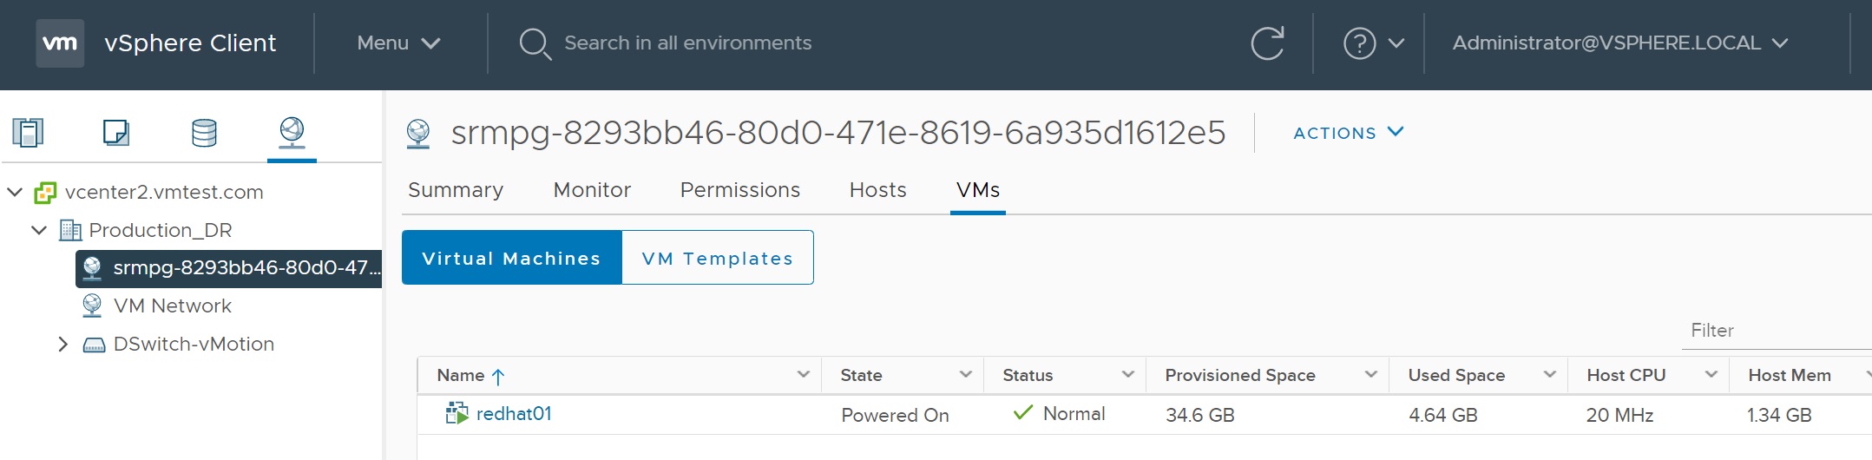This screenshot has height=460, width=1872.
Task: Open Administrator@VSPHERE.LOCAL user menu
Action: [x=1619, y=43]
